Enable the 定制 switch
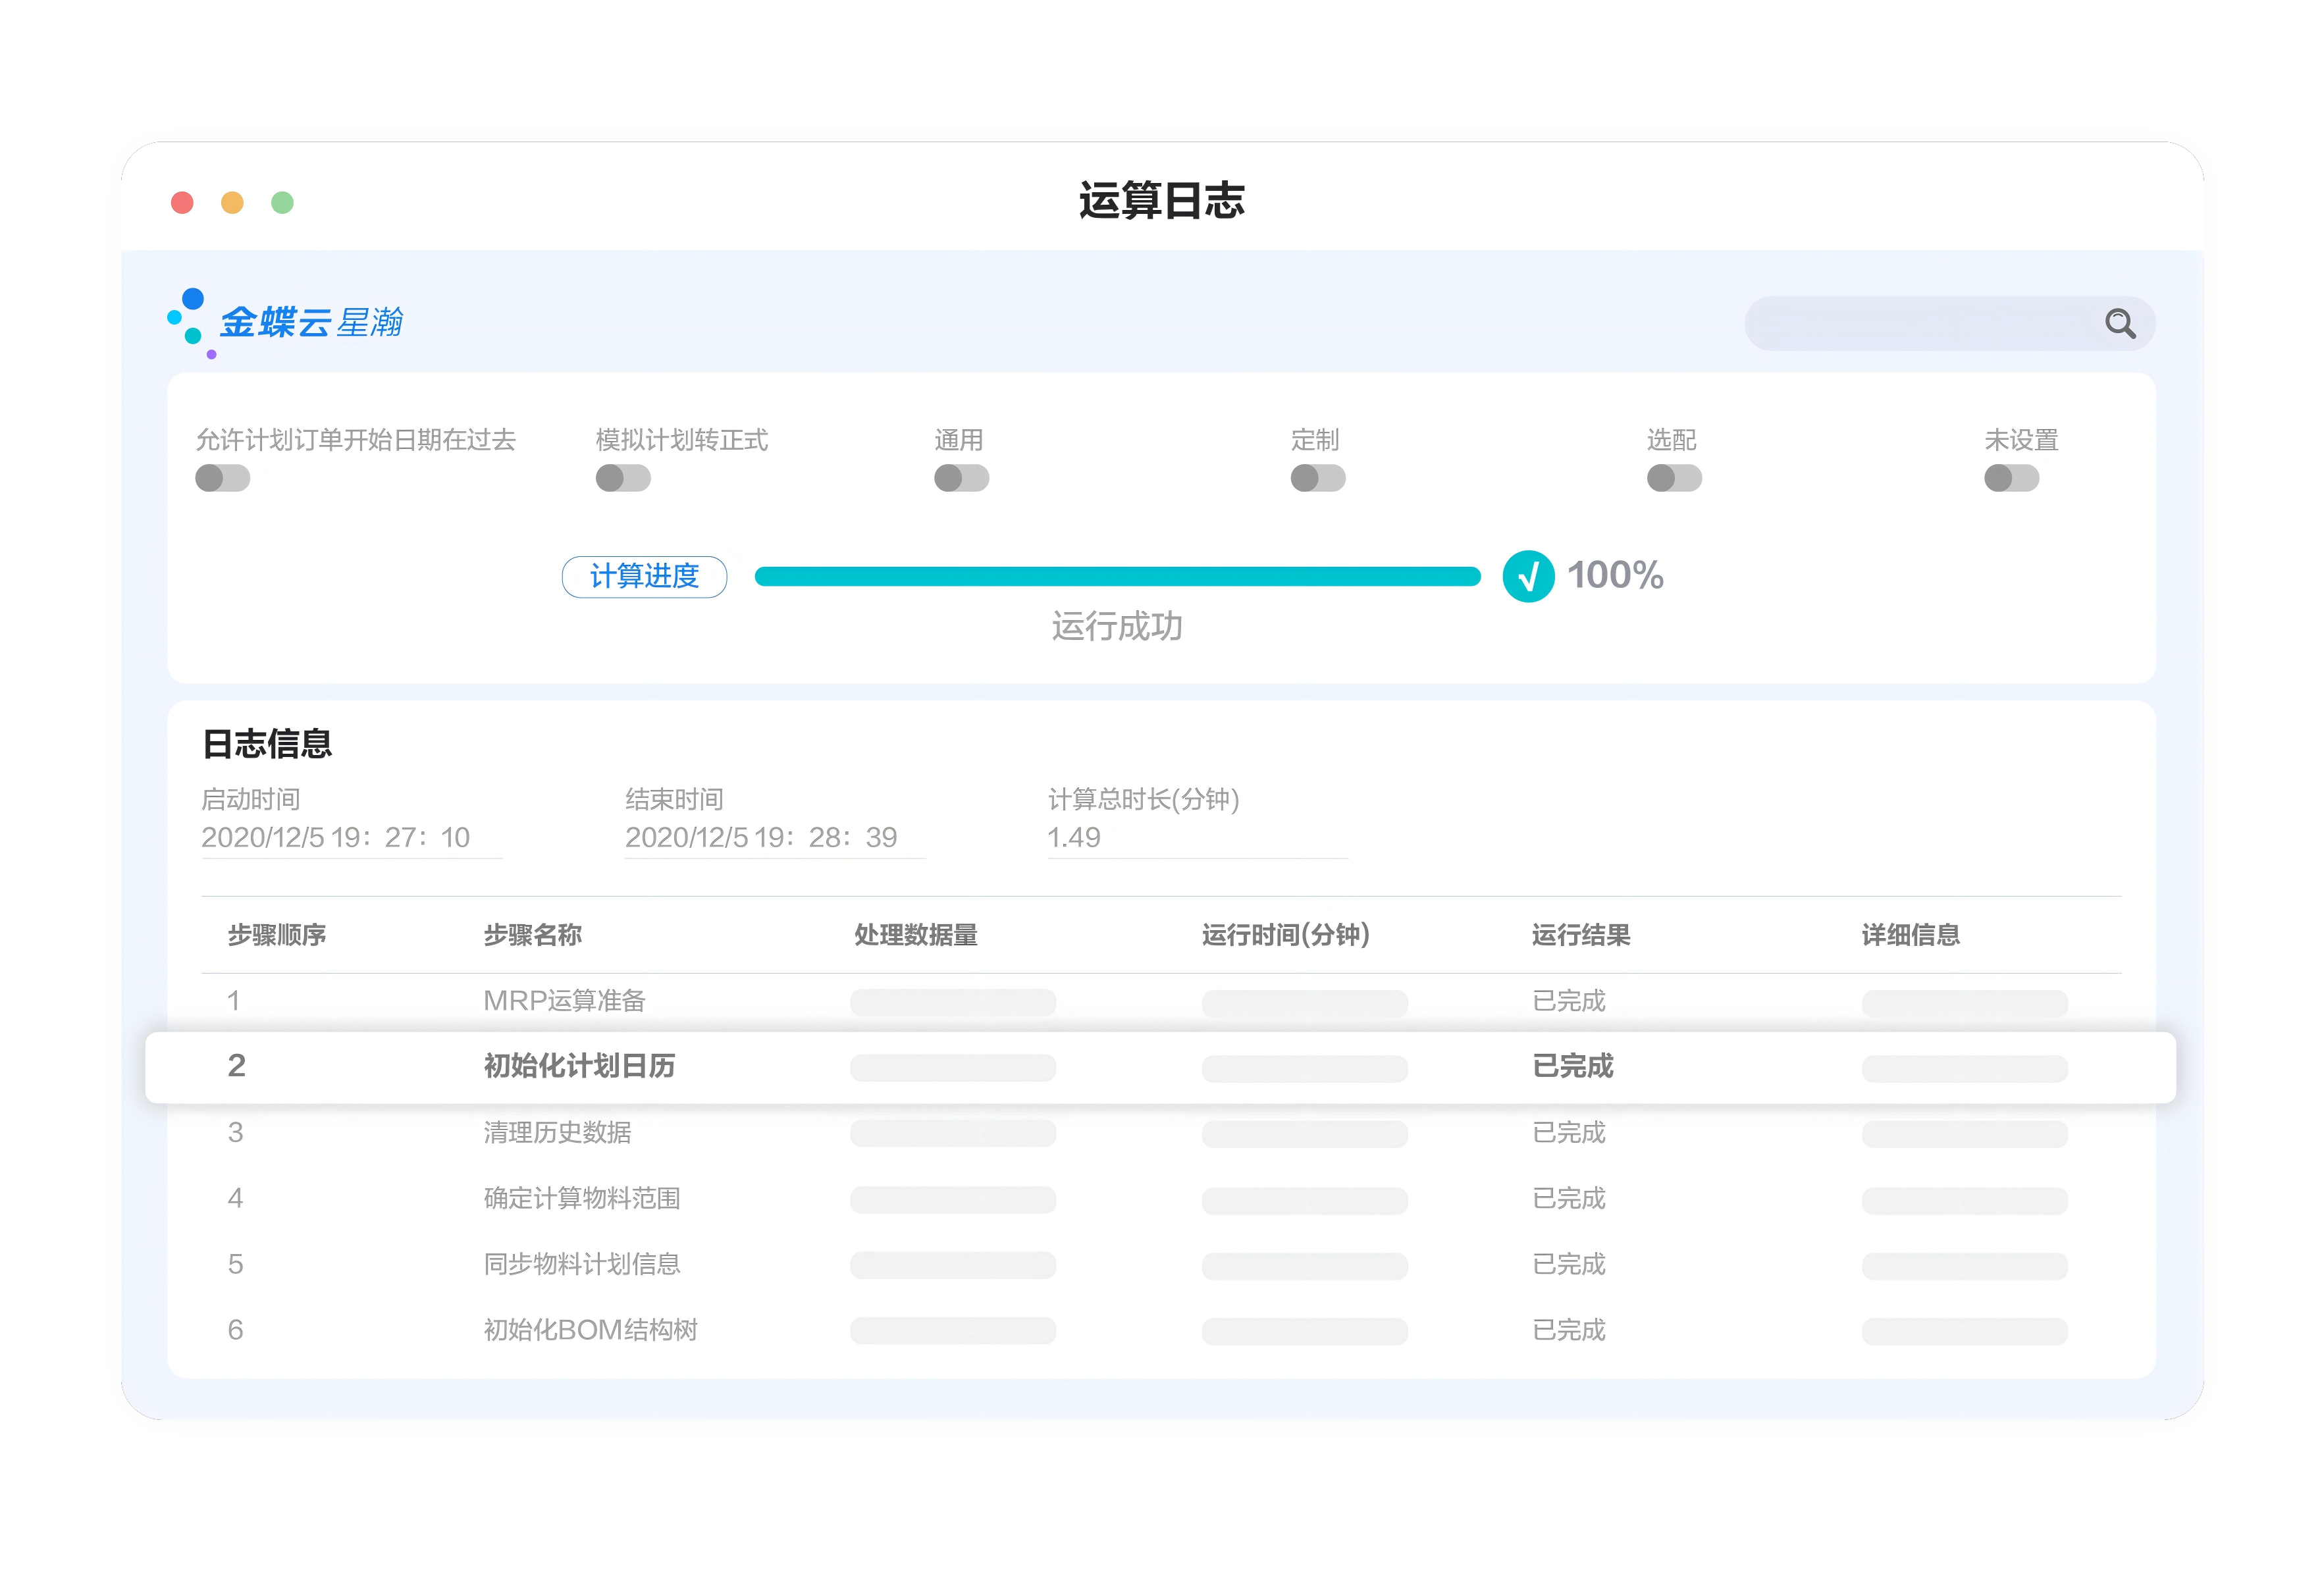The height and width of the screenshot is (1572, 2324). coord(1317,478)
